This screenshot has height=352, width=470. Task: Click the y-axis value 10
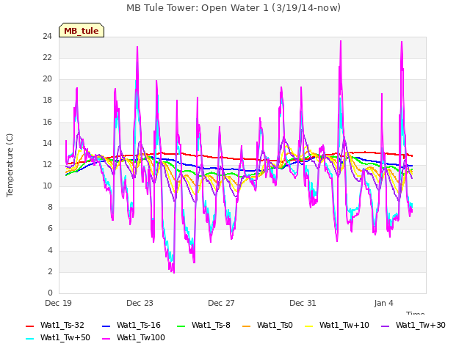click(x=47, y=186)
